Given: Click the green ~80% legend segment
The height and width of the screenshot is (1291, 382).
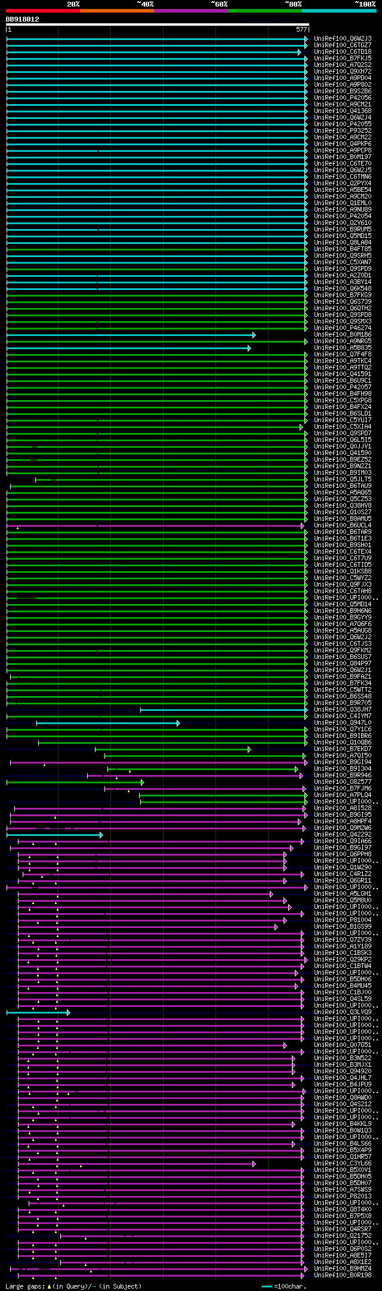Looking at the screenshot, I should pyautogui.click(x=265, y=11).
